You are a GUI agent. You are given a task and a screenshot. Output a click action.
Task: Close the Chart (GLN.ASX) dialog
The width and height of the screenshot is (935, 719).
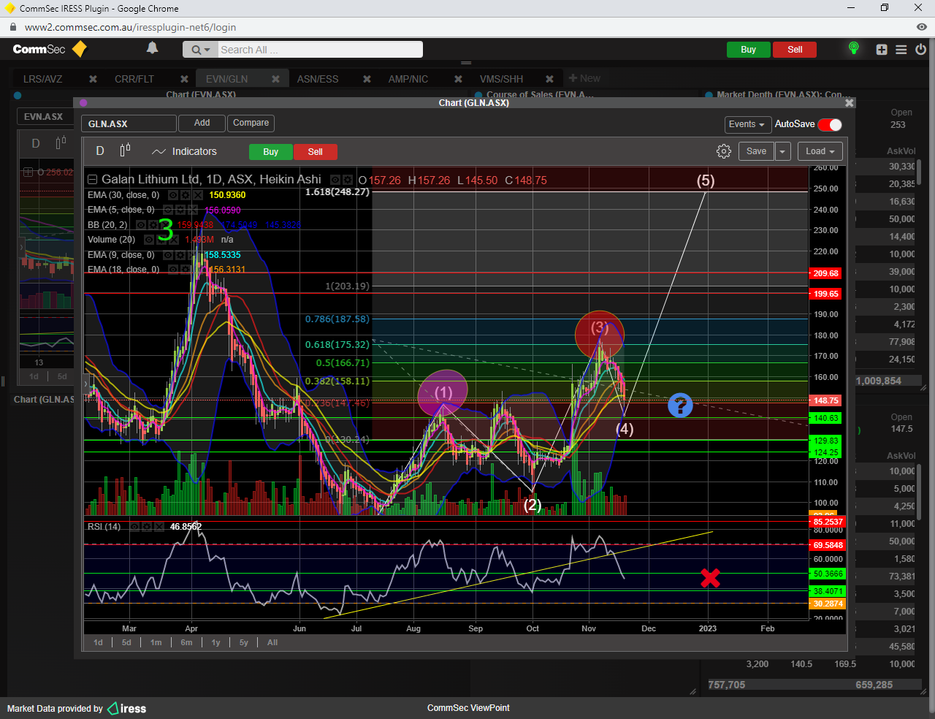pos(849,103)
